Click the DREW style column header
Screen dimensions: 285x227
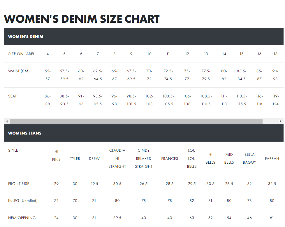pos(94,158)
